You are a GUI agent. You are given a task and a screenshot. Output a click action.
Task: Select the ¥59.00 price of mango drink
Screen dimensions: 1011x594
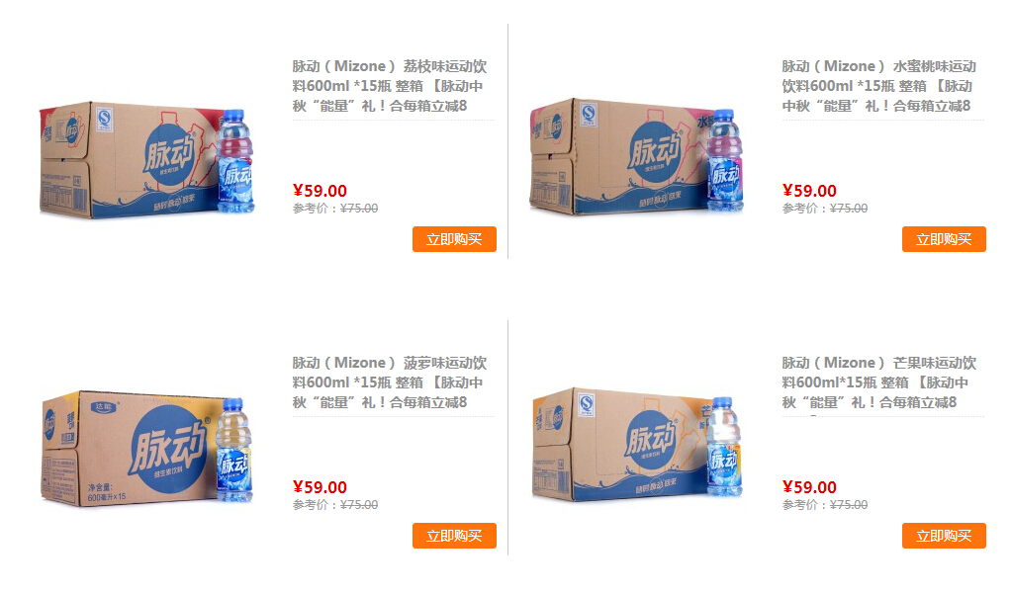809,487
